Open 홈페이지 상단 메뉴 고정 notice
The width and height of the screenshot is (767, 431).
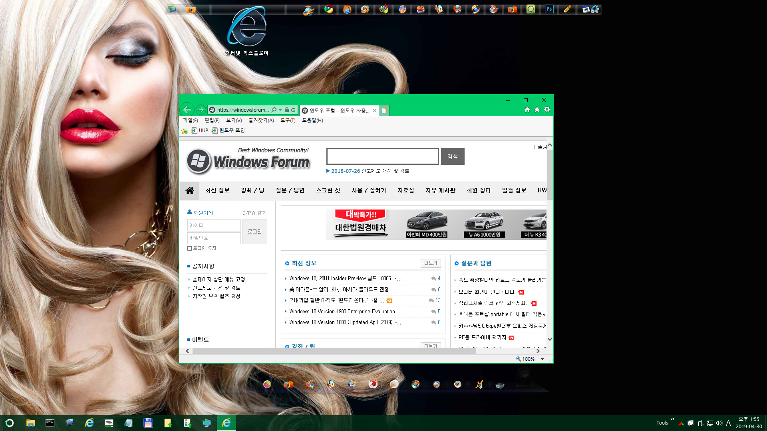tap(219, 279)
